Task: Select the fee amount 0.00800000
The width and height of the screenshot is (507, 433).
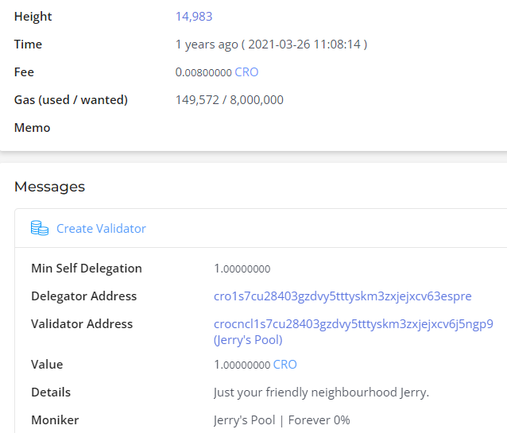Action: (203, 72)
